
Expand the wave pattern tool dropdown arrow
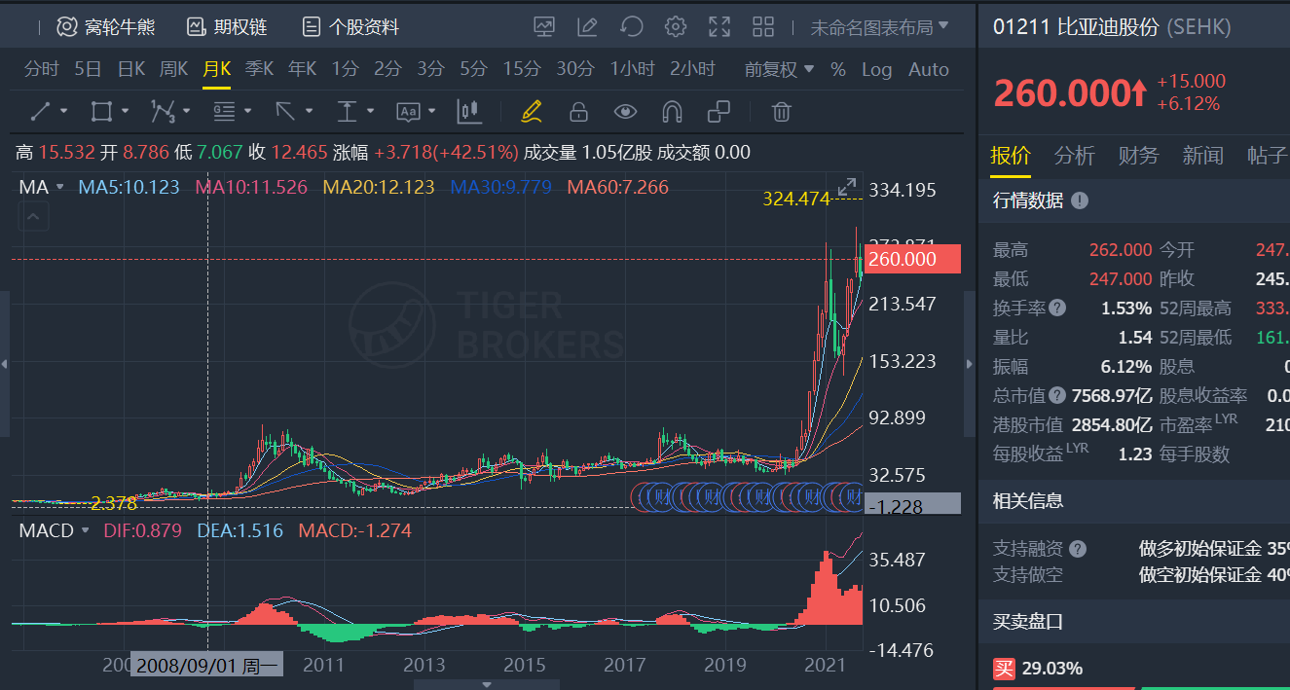(x=186, y=112)
